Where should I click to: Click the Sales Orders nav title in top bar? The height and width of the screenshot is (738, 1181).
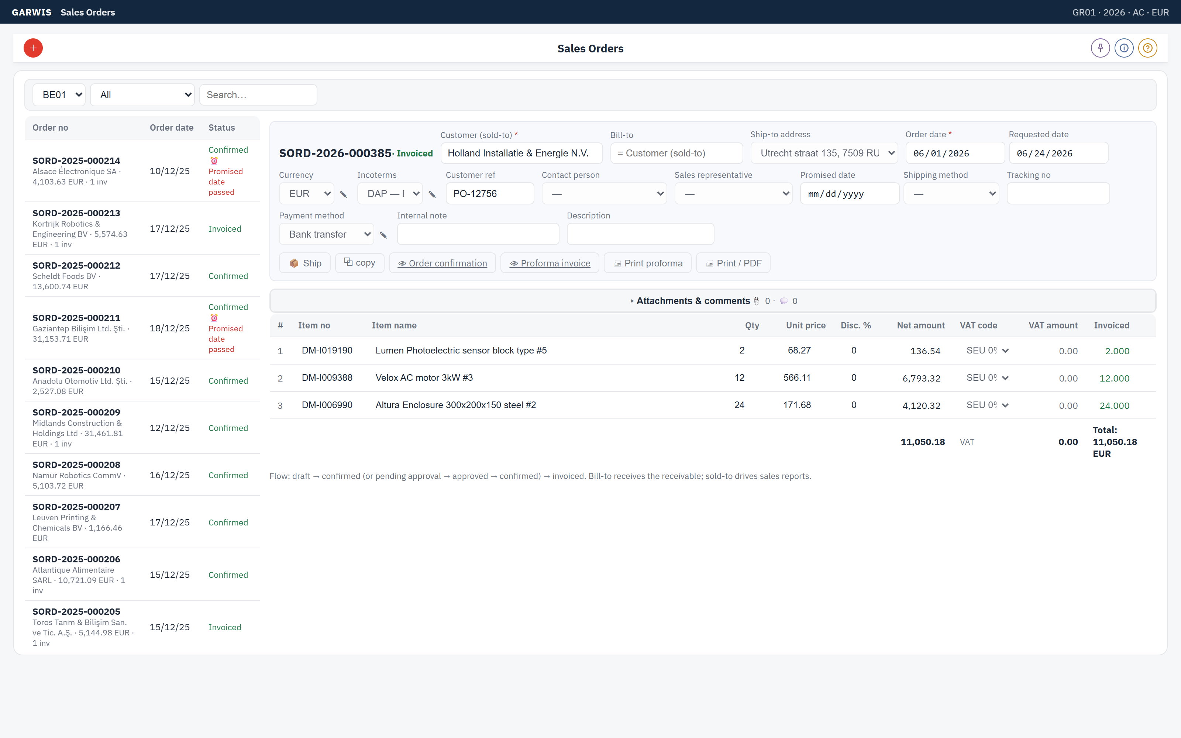(88, 12)
